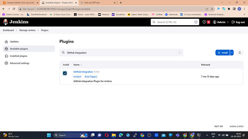Open the security warnings shield icon
Screen dimensions: 248x139
pyautogui.click(x=204, y=22)
